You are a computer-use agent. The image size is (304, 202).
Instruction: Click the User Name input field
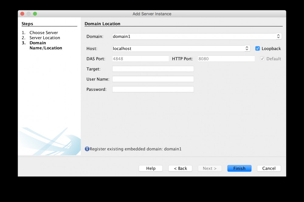pos(153,79)
